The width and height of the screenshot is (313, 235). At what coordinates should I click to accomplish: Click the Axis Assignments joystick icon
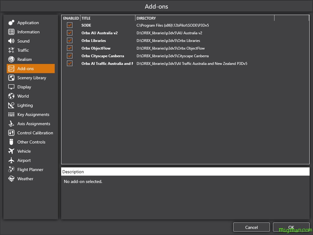[11, 124]
